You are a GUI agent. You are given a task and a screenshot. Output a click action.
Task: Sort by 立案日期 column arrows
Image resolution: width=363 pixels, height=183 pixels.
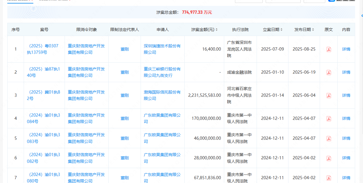tap(281, 30)
